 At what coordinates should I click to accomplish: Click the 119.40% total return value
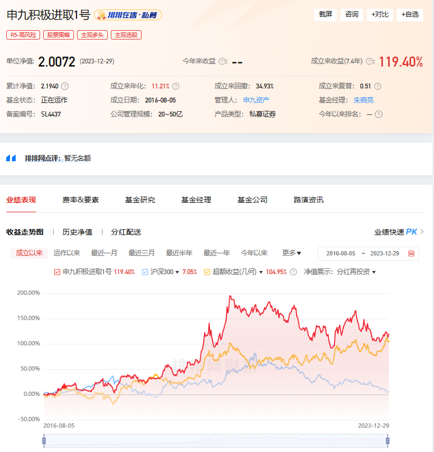pyautogui.click(x=401, y=62)
